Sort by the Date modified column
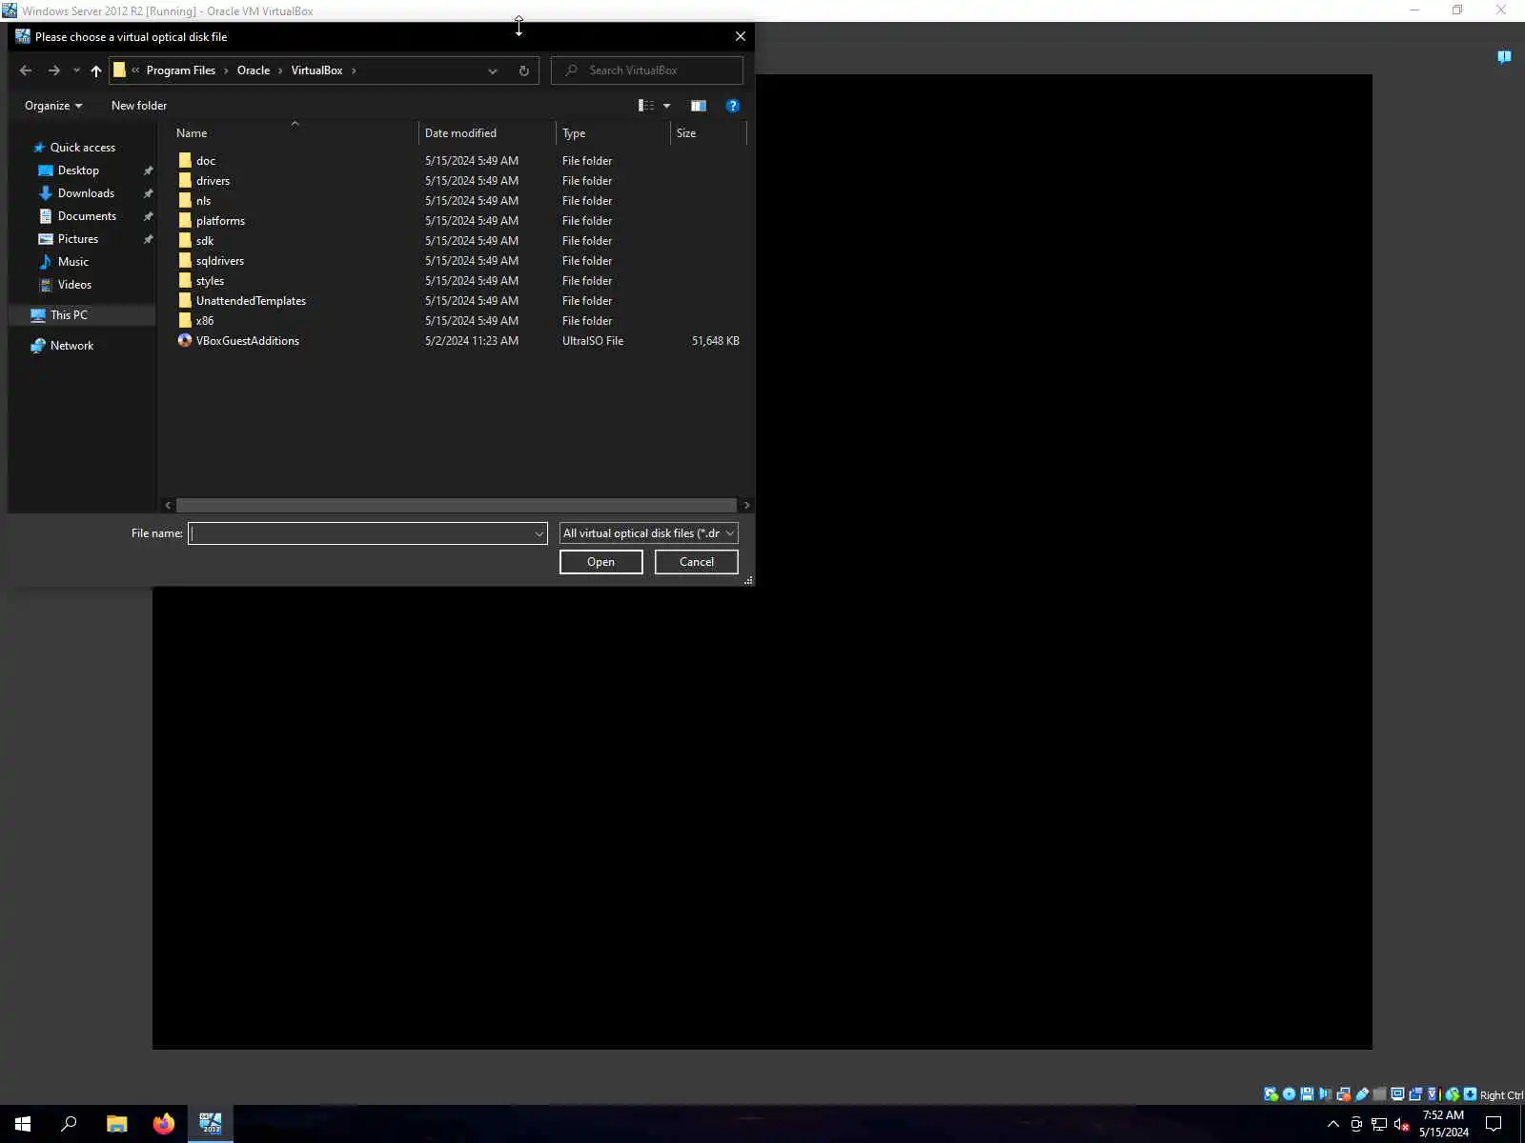Screen dimensions: 1525x1143 [x=487, y=133]
